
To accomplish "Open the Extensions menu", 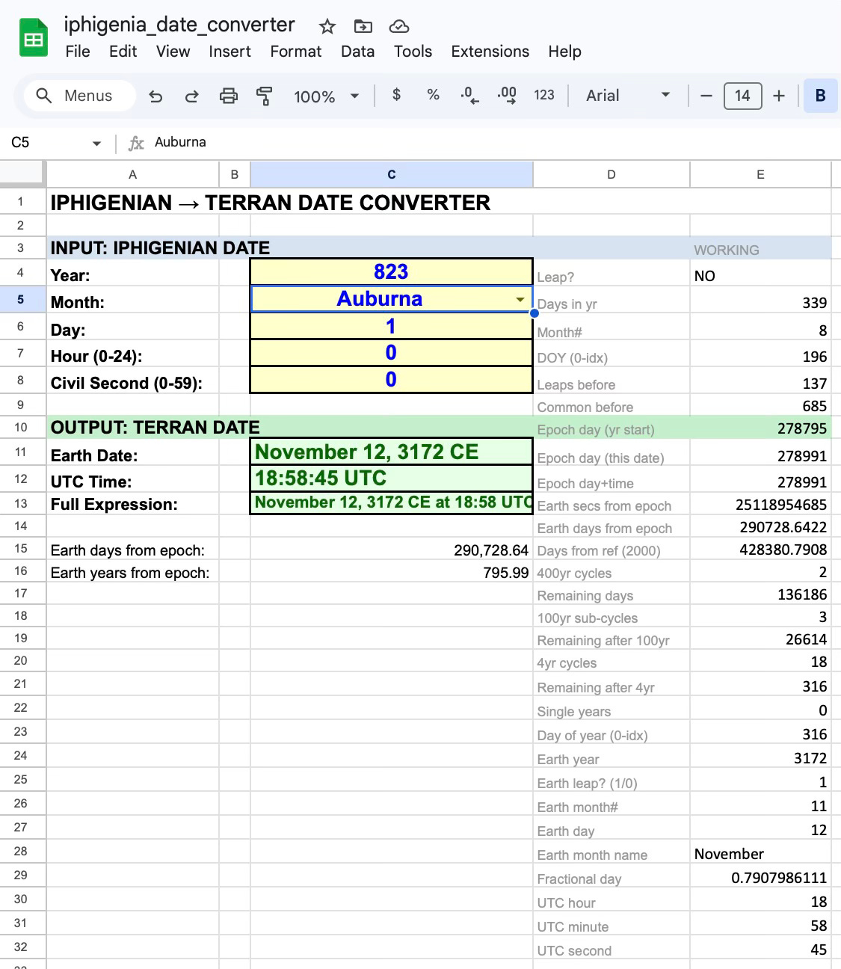I will (490, 52).
